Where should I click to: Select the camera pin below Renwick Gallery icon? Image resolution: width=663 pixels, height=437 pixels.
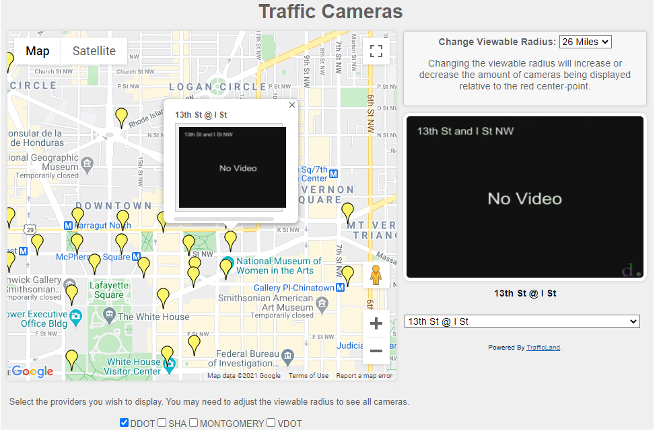coord(72,295)
